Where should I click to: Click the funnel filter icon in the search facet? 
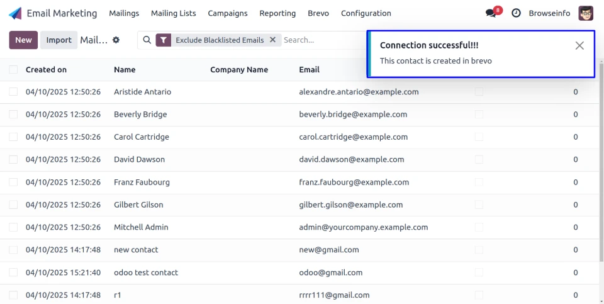point(164,40)
